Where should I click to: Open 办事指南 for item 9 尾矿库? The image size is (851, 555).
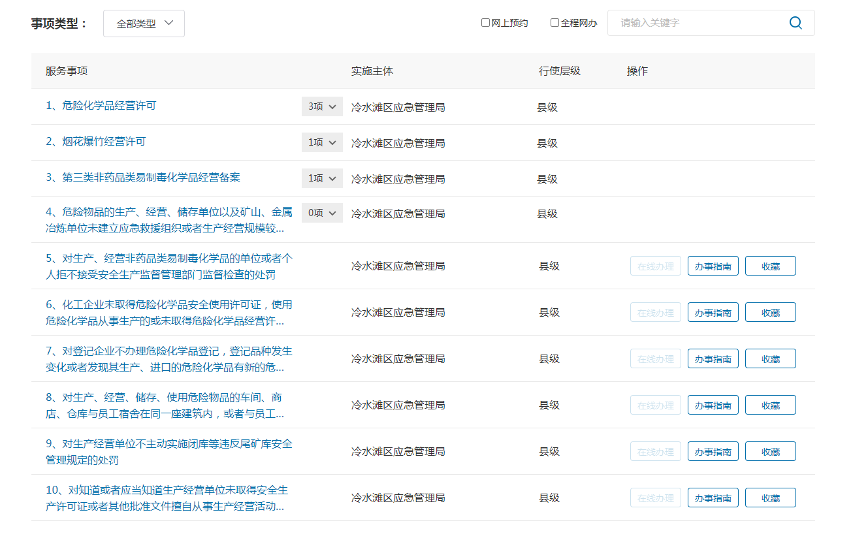point(713,452)
